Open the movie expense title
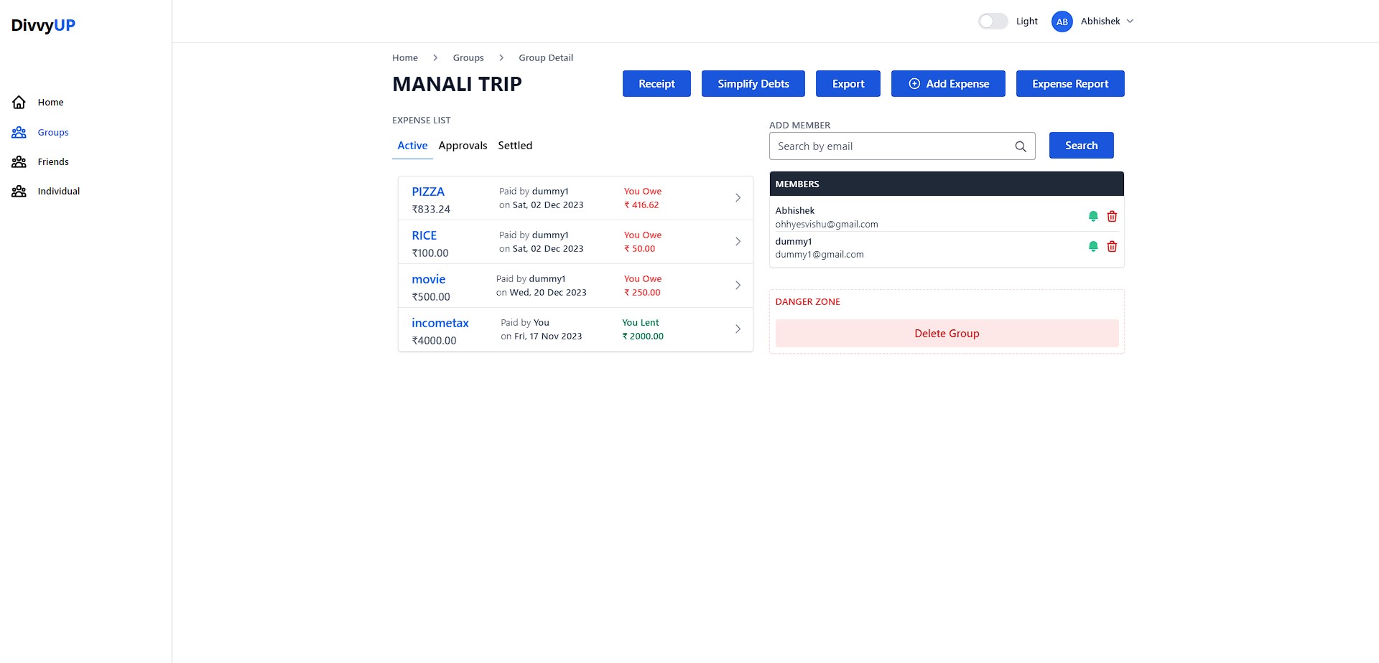1379x663 pixels. click(x=429, y=279)
